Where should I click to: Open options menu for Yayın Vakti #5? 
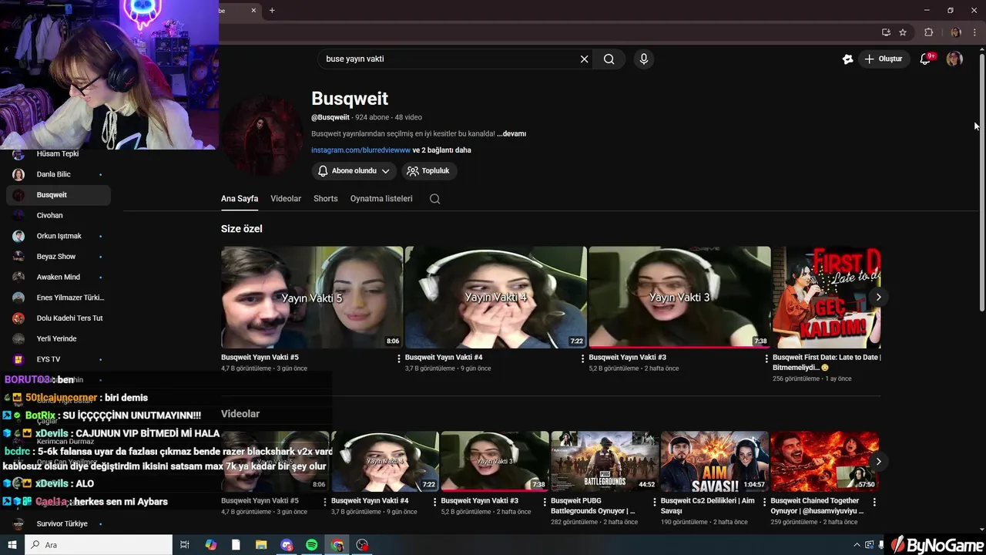pyautogui.click(x=399, y=358)
